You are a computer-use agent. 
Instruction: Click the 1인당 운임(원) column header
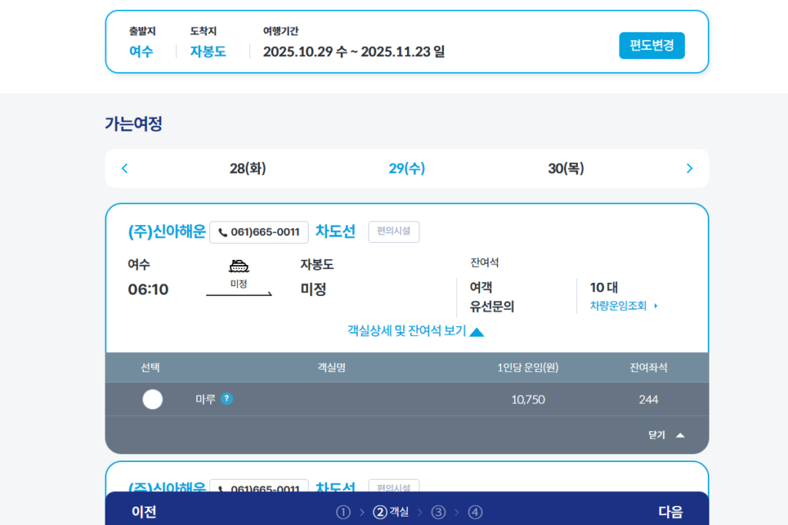(x=528, y=368)
